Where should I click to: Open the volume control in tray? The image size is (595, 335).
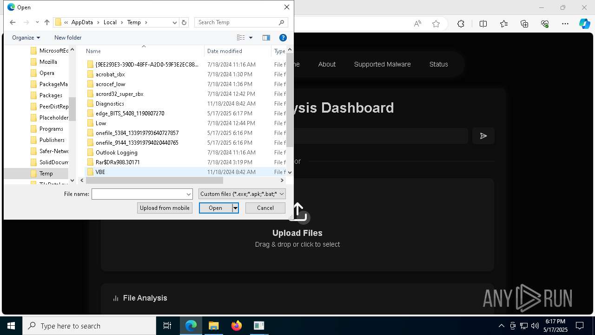535,326
